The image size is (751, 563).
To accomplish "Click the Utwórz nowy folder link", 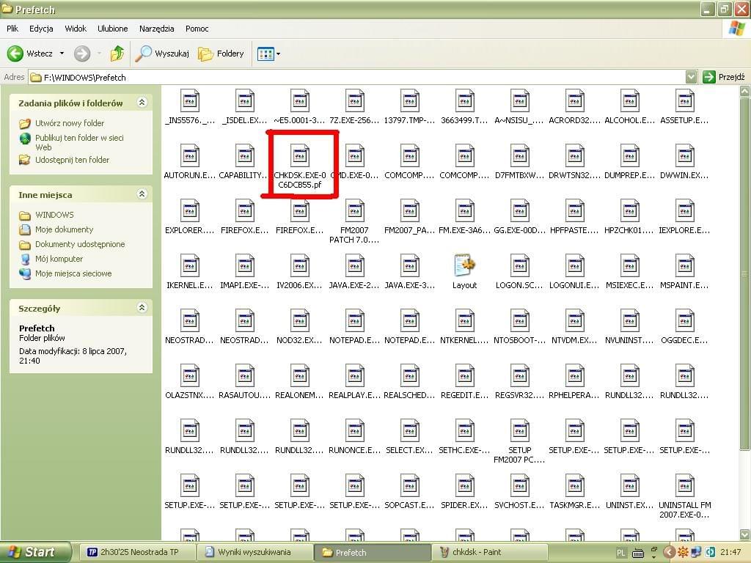I will click(69, 123).
